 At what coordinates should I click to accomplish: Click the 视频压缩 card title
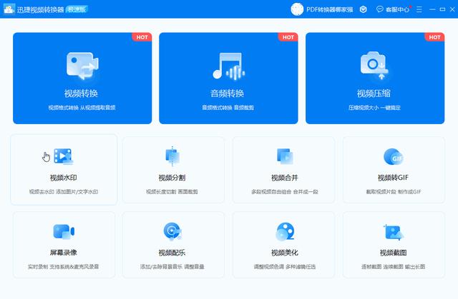(x=374, y=93)
